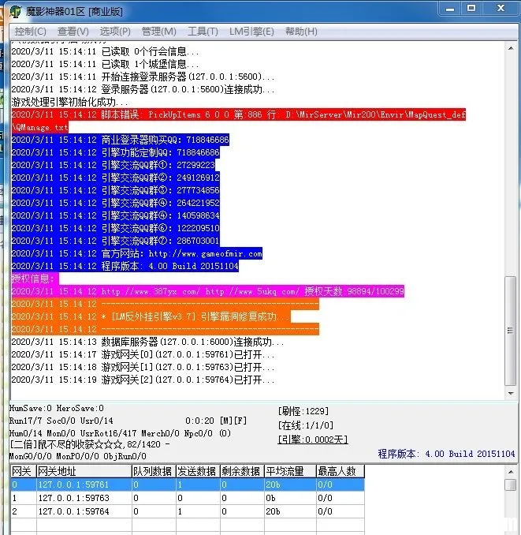This screenshot has width=521, height=535.
Task: Close the 魔影神器01区 window
Action: pyautogui.click(x=501, y=9)
